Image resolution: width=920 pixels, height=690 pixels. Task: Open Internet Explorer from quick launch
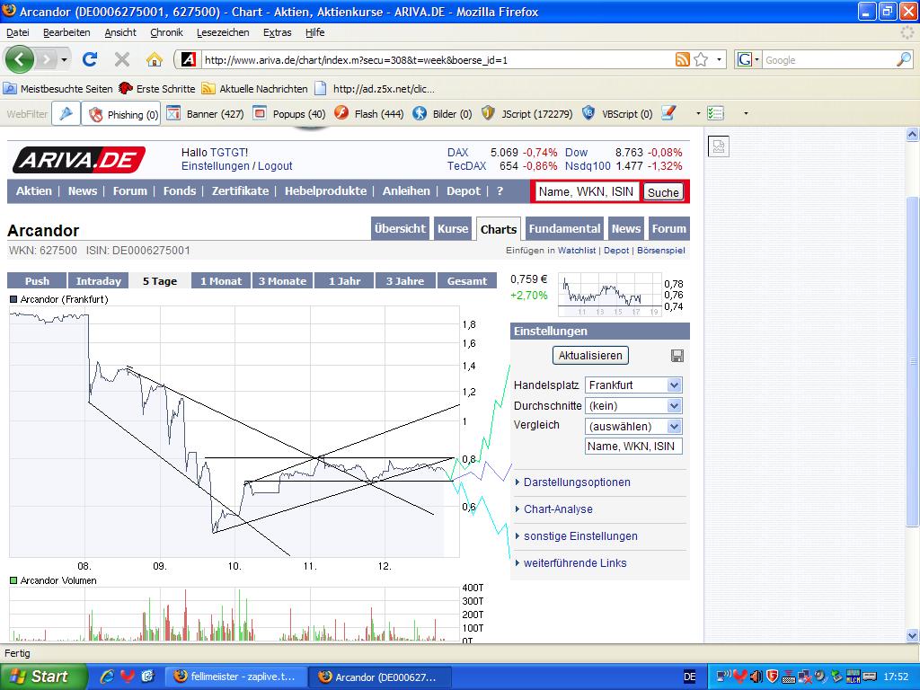tap(107, 677)
